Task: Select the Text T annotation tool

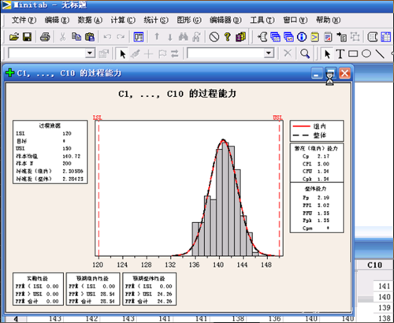Action: pyautogui.click(x=340, y=54)
